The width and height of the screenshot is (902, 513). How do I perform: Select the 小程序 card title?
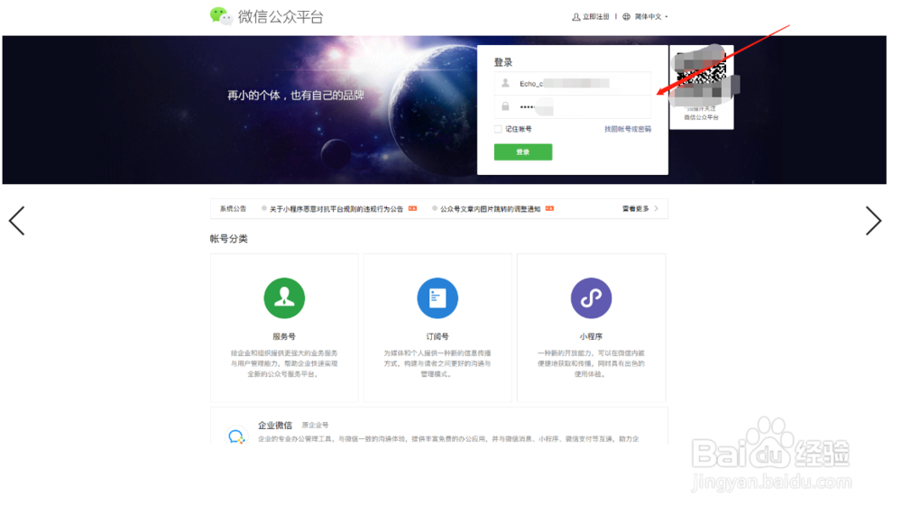[591, 336]
